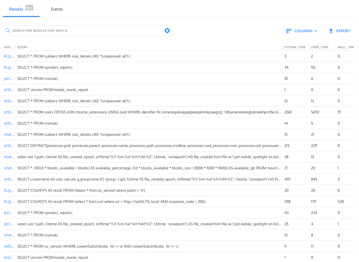Open host link for chrome_extensions query
This screenshot has height=262, width=359.
pyautogui.click(x=9, y=112)
